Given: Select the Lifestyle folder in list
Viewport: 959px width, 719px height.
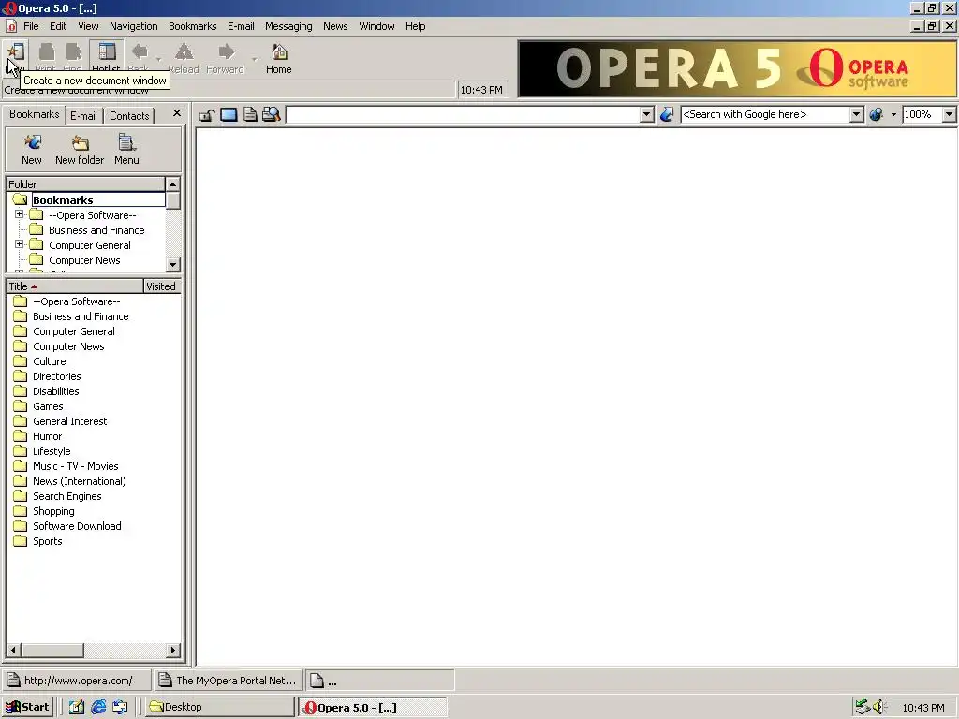Looking at the screenshot, I should [x=52, y=451].
